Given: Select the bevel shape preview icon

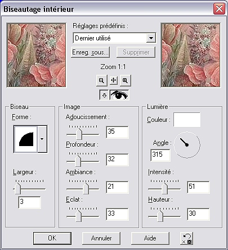Looking at the screenshot, I should pyautogui.click(x=26, y=139).
